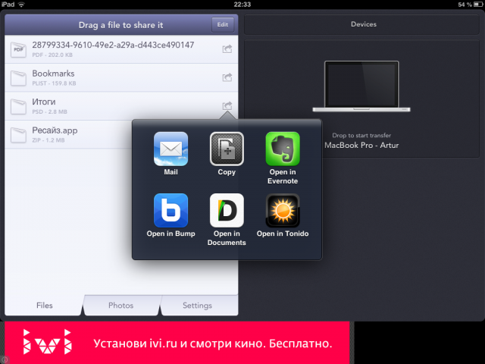485x364 pixels.
Task: Select the Итоги file name
Action: (x=44, y=102)
